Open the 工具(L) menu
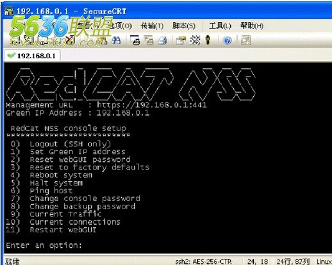The width and height of the screenshot is (332, 265). coord(220,26)
